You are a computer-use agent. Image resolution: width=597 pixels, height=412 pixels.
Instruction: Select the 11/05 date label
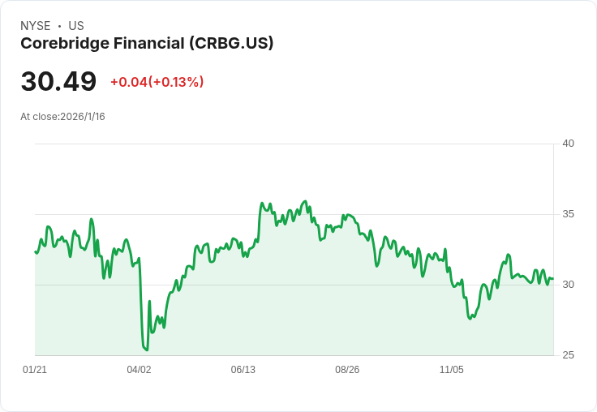pyautogui.click(x=452, y=369)
